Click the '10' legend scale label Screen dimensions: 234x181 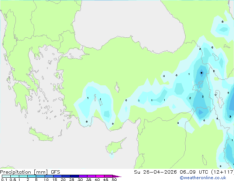(46, 180)
